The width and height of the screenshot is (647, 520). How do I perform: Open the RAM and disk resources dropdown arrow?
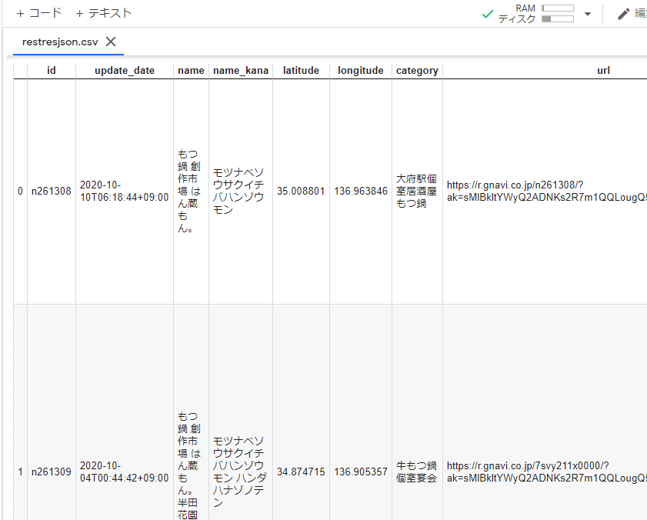586,13
